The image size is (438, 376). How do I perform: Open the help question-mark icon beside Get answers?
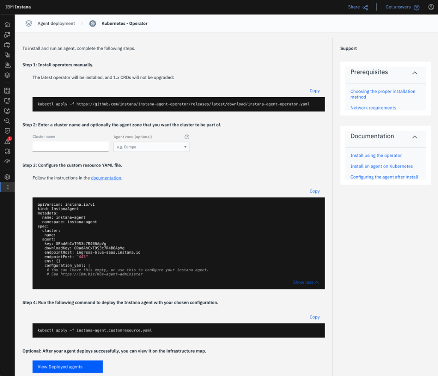[417, 7]
